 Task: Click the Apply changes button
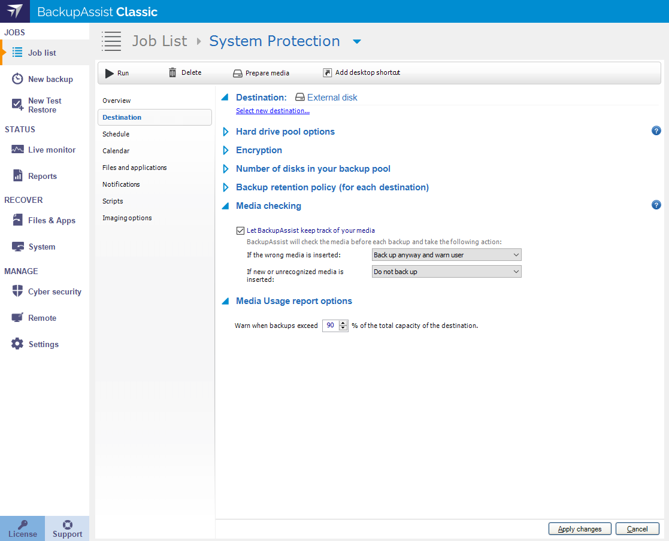click(x=579, y=529)
